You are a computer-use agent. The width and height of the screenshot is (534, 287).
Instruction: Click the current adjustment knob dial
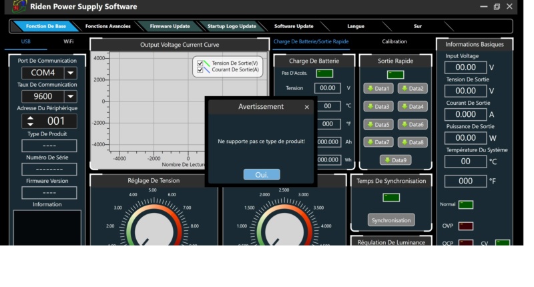tap(284, 228)
